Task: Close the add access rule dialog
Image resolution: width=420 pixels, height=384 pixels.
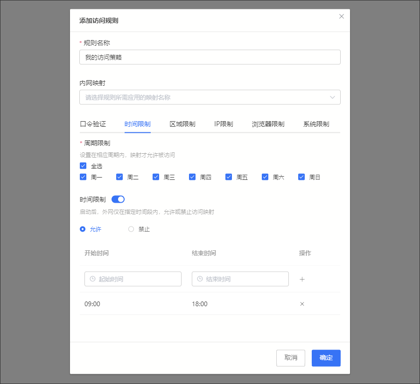Action: (341, 16)
